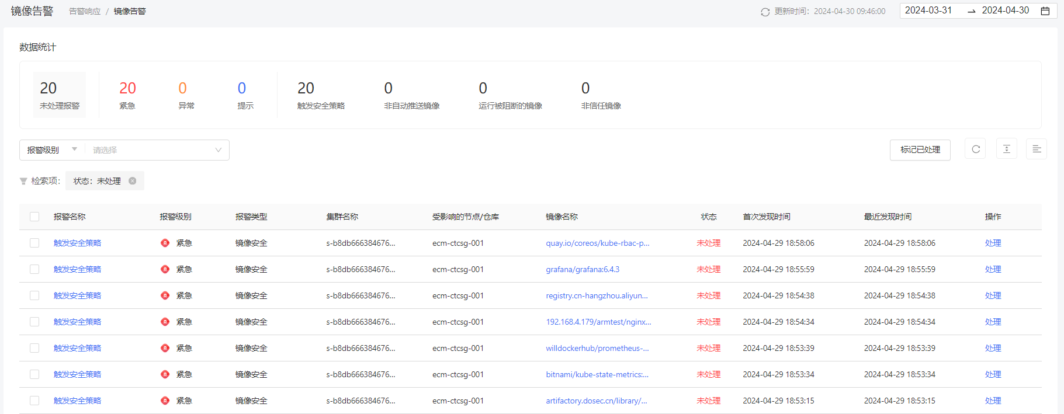
Task: Check the artifactory.dosec.cn row checkbox
Action: click(x=34, y=401)
